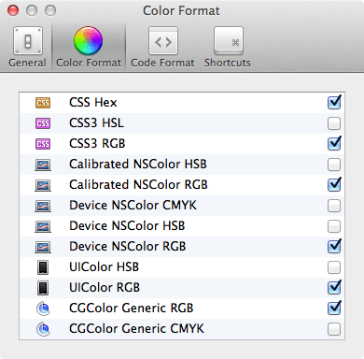This screenshot has width=364, height=359.
Task: Select the CSS3 HSL row label
Action: coord(96,123)
